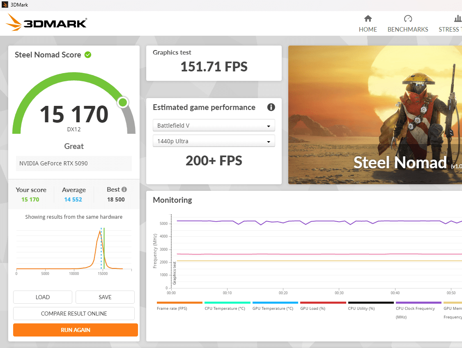Toggle the CPU Utility (%) legend swatch
The image size is (462, 348).
371,303
